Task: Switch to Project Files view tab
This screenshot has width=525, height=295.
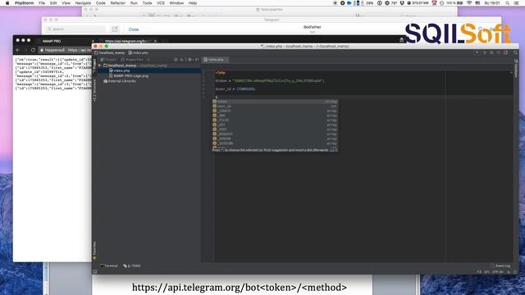Action: (x=132, y=60)
